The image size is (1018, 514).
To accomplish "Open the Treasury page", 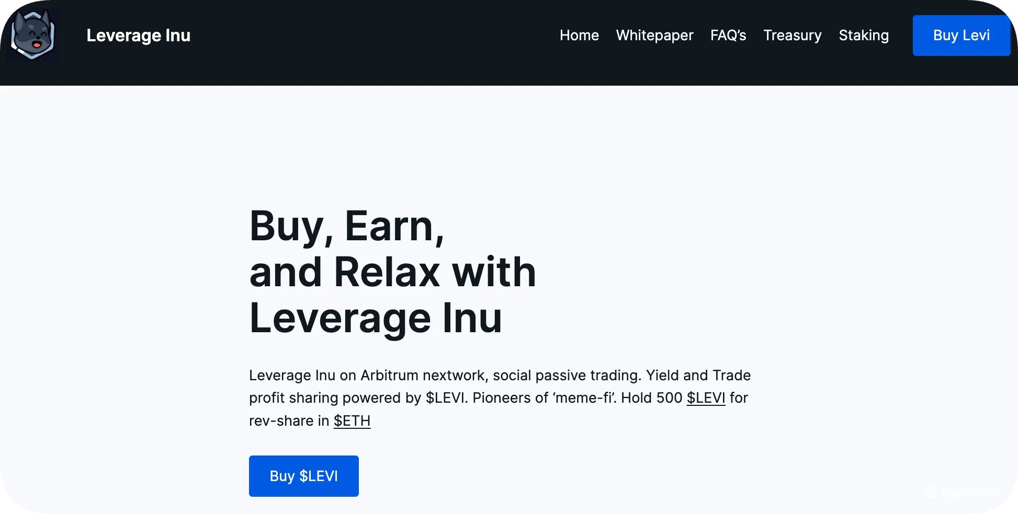I will [793, 35].
